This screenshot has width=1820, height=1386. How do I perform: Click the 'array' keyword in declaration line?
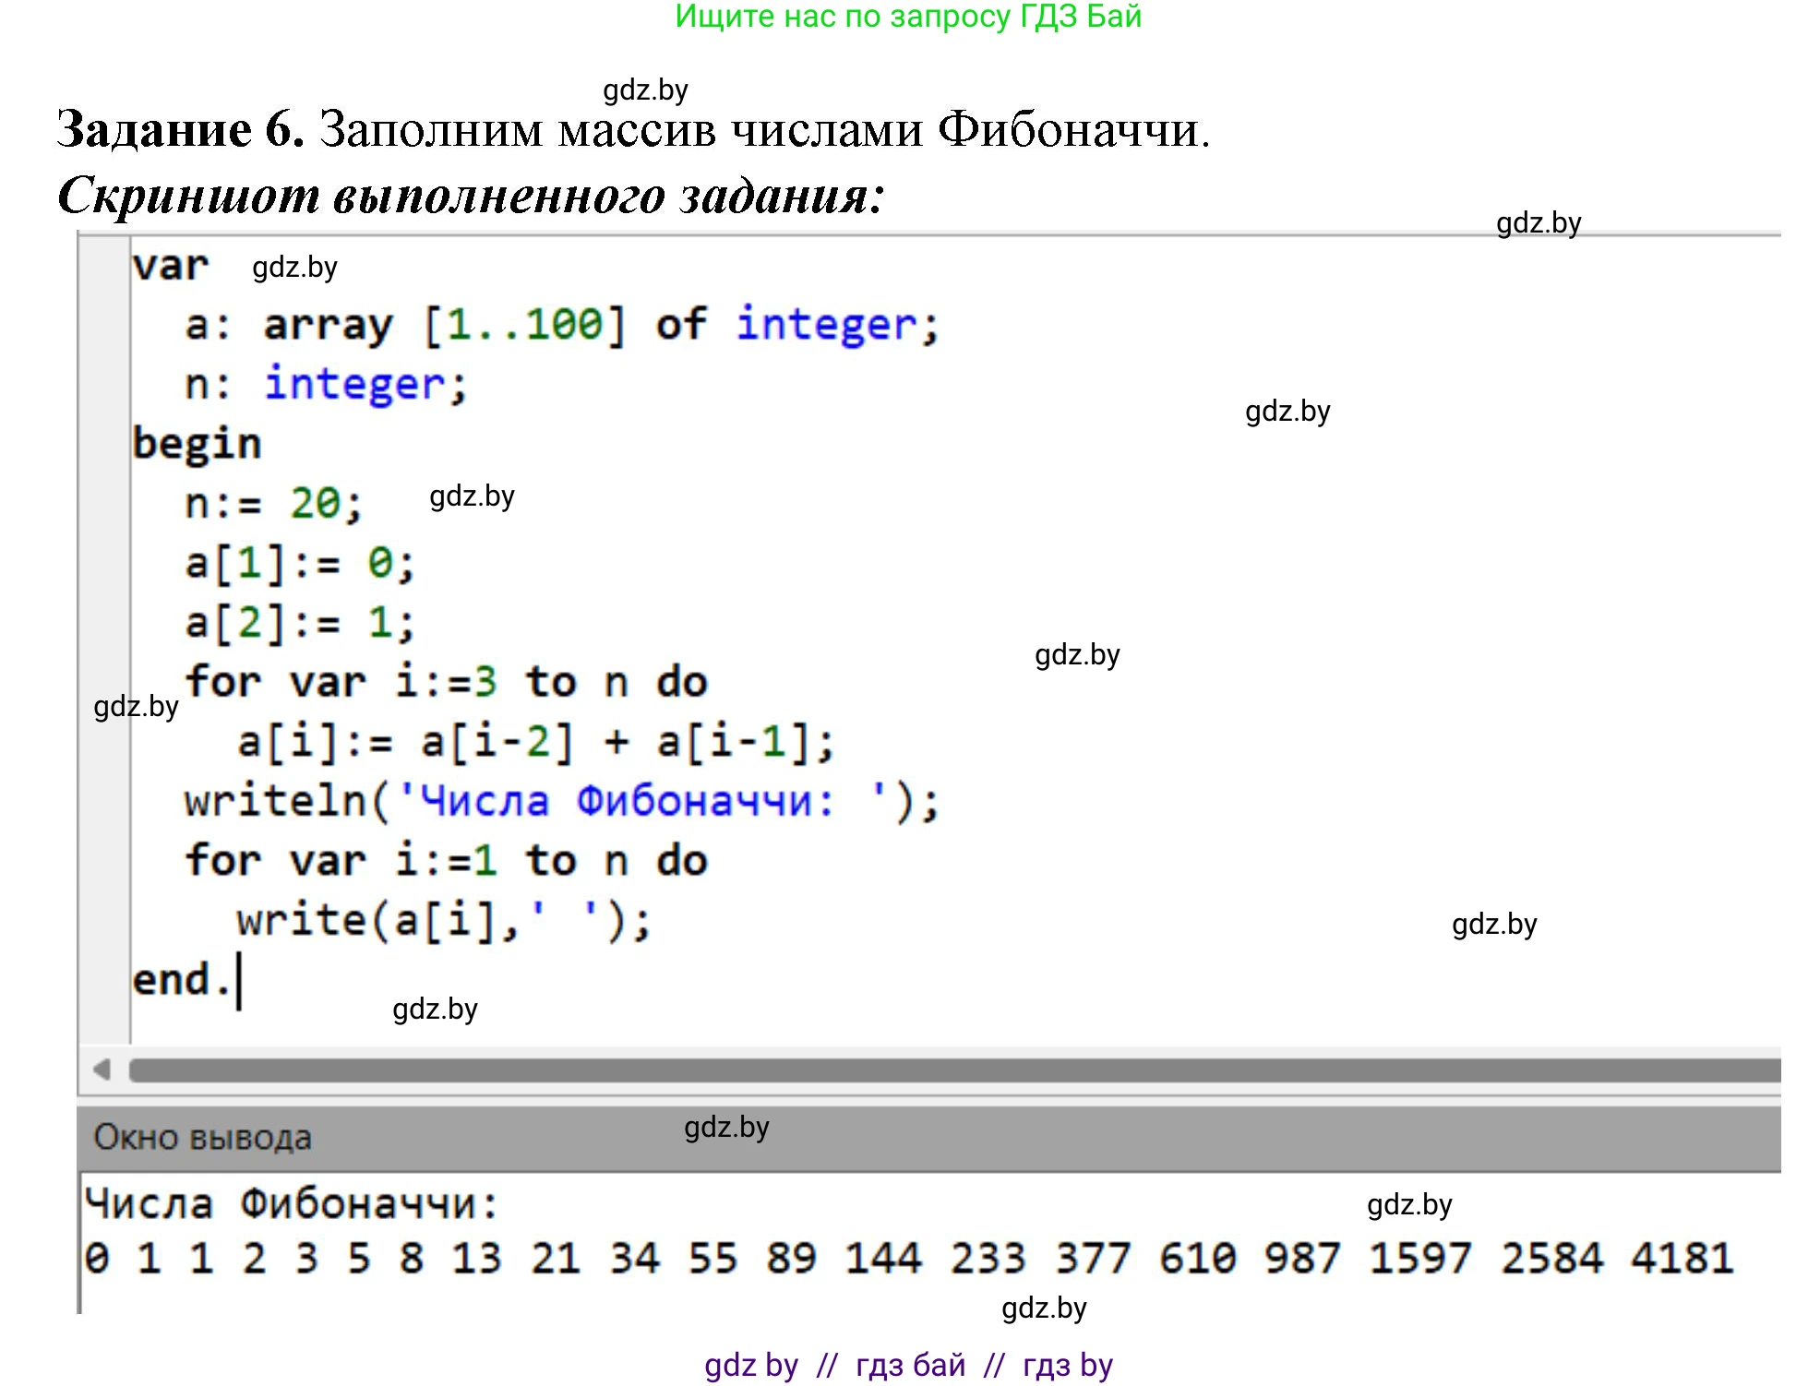(329, 325)
